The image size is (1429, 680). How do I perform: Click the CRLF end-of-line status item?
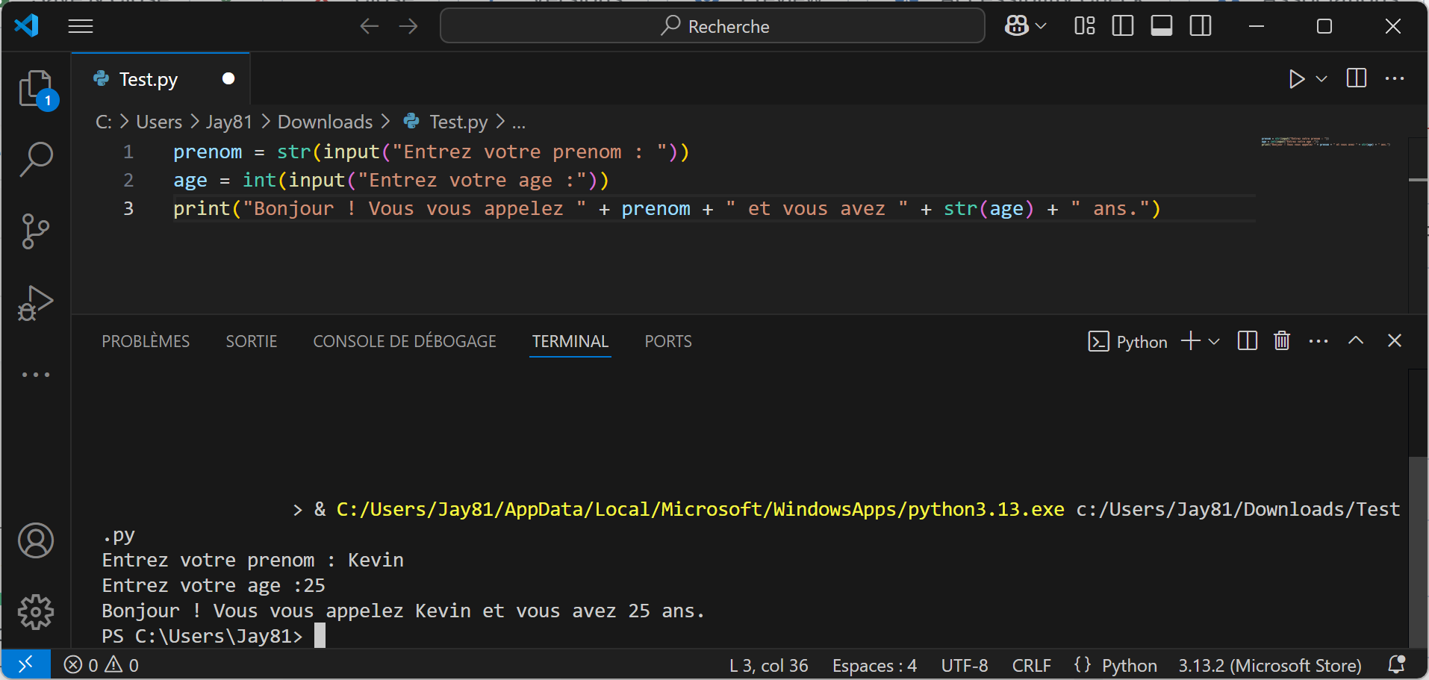pyautogui.click(x=1031, y=665)
